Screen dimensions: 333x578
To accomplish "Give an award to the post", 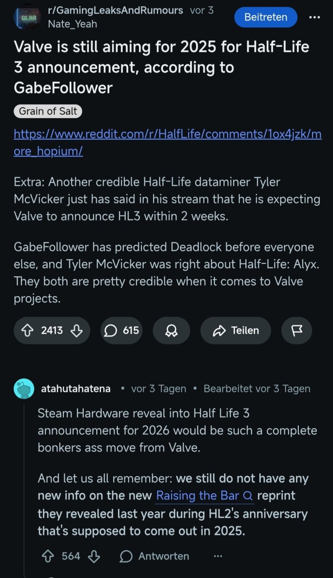I will (171, 330).
